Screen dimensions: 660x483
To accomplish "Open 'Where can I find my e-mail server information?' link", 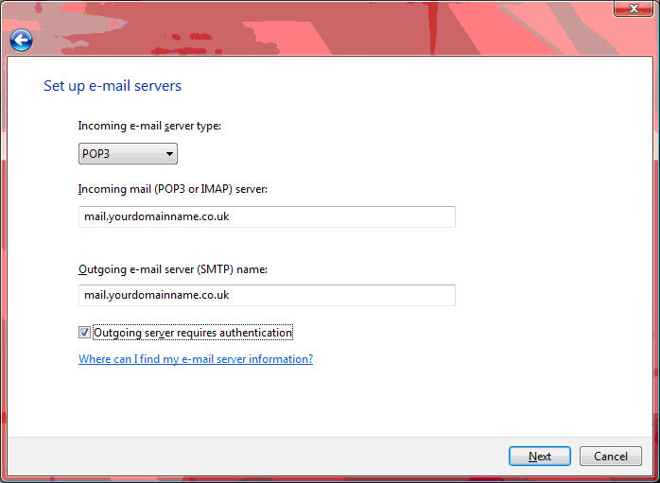I will (196, 359).
